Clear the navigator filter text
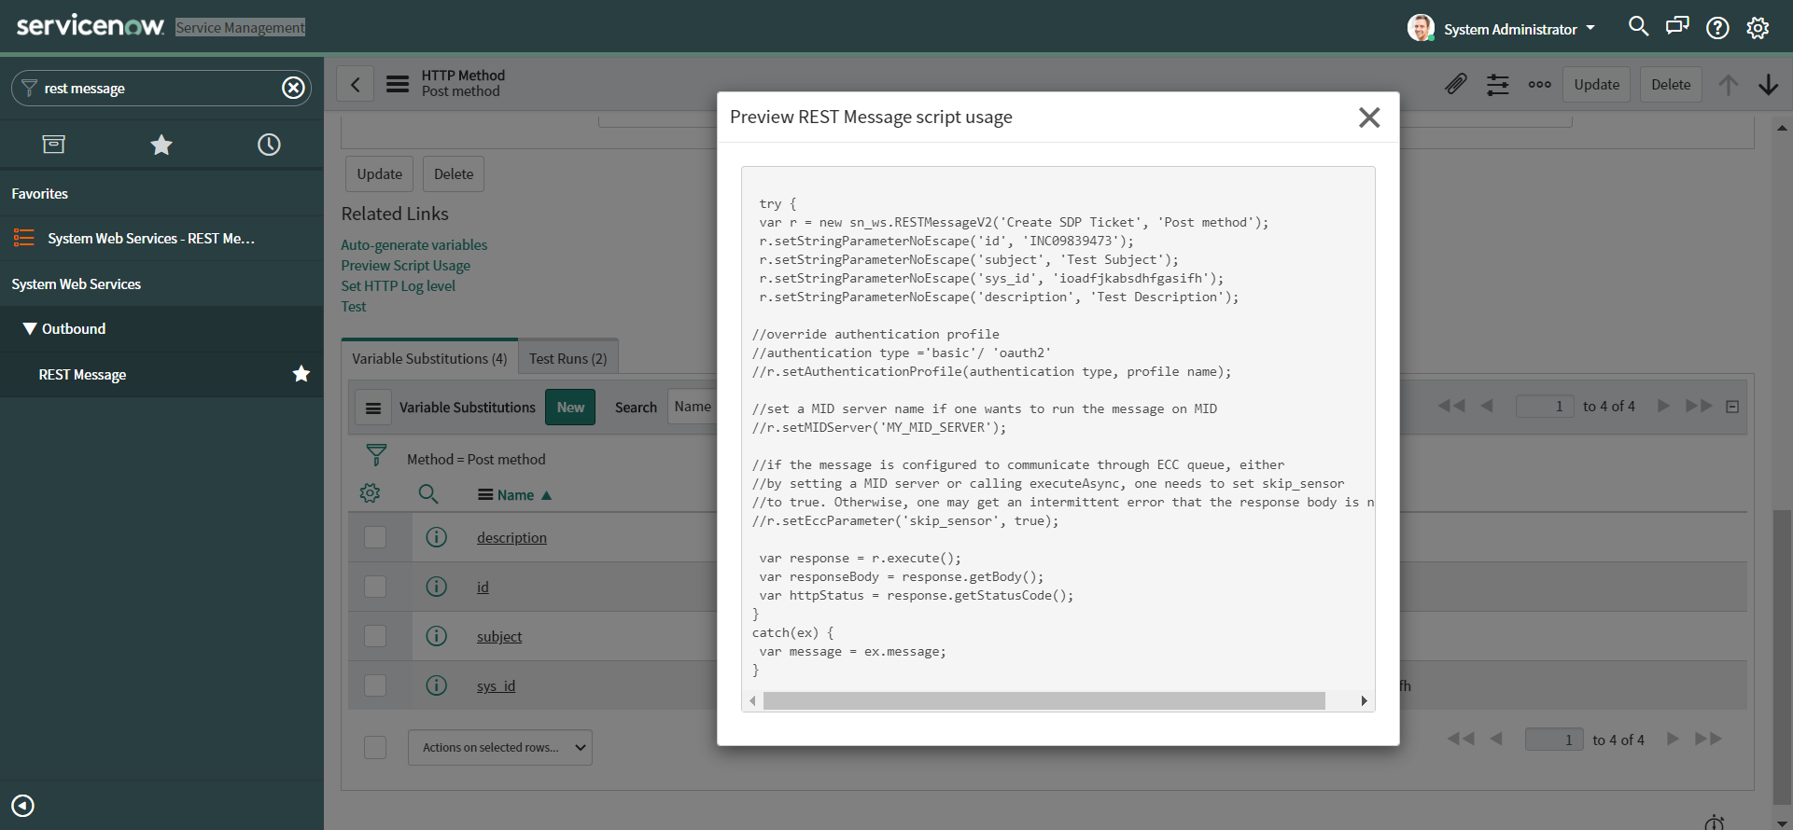 click(x=293, y=88)
